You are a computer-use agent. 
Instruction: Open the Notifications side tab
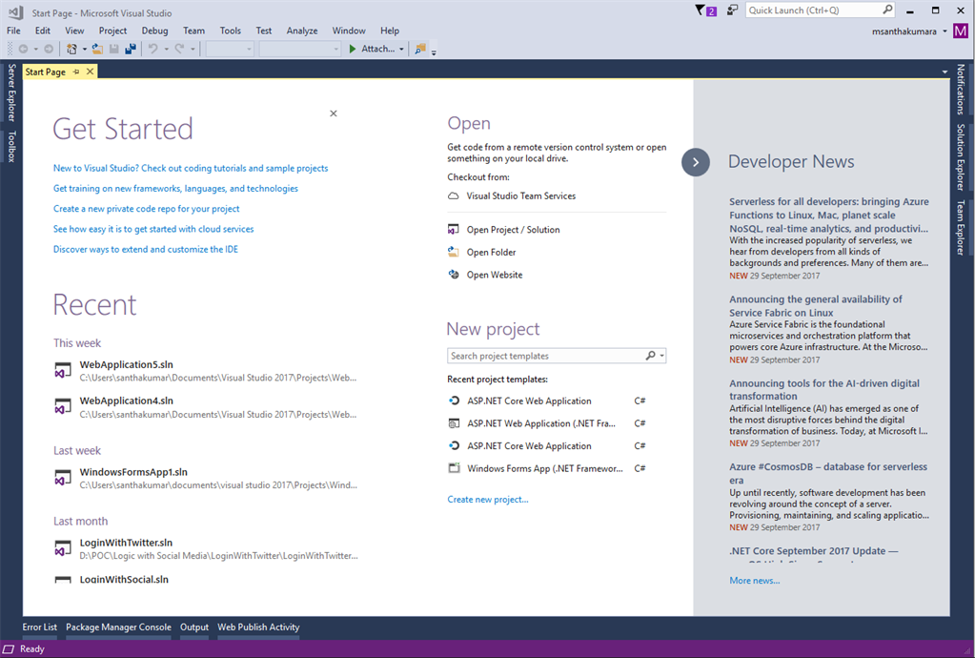coord(961,90)
